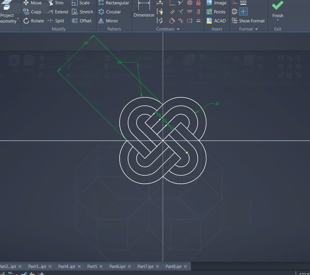Click the Finish sketch button

coord(278,9)
